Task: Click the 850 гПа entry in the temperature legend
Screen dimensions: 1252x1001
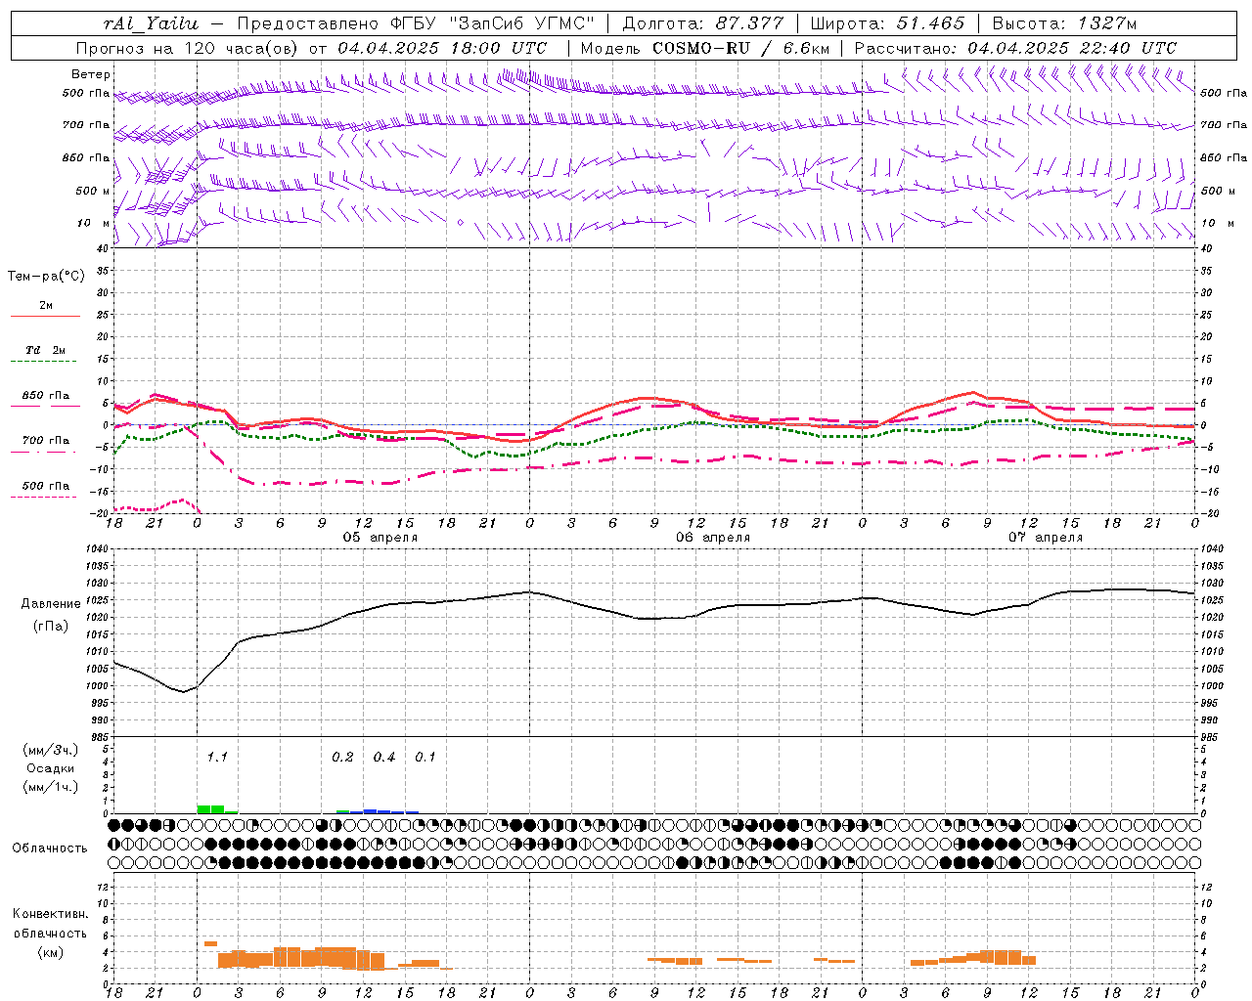Action: pos(45,400)
